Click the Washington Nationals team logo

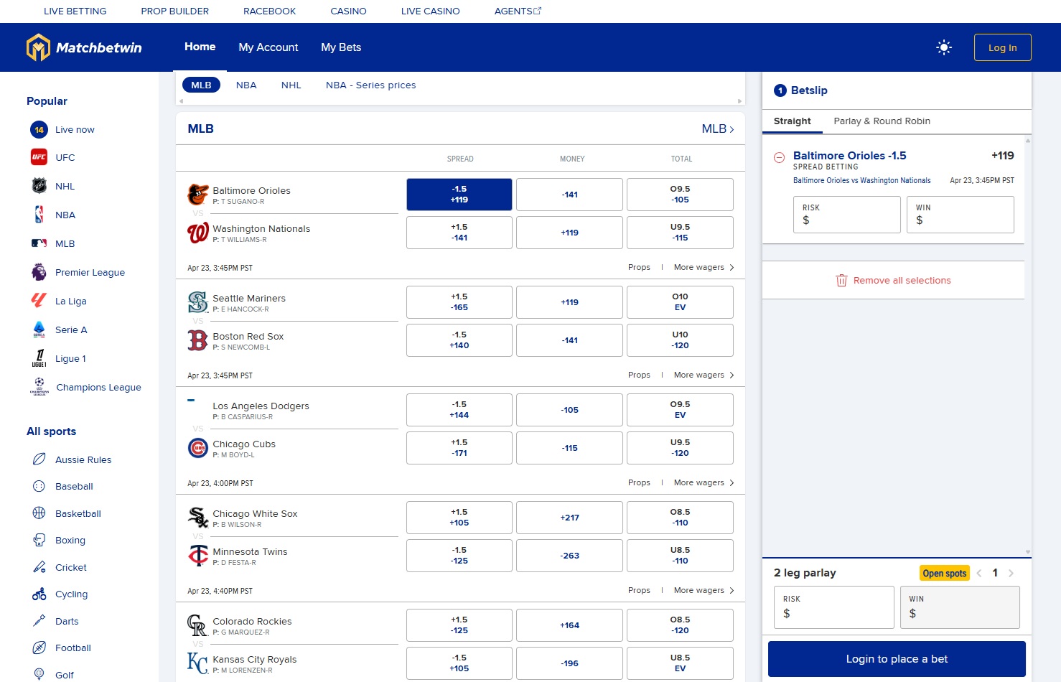197,233
